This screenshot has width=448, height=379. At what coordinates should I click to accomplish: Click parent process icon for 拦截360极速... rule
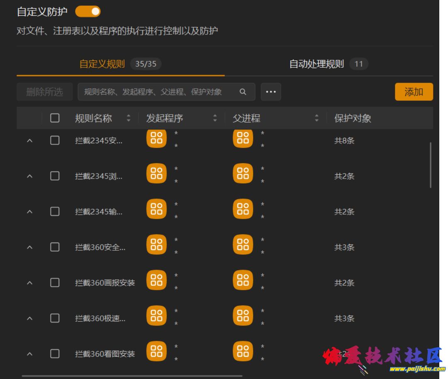pyautogui.click(x=243, y=316)
